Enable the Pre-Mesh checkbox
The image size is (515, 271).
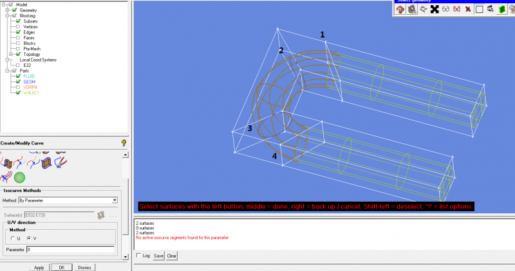(18, 49)
